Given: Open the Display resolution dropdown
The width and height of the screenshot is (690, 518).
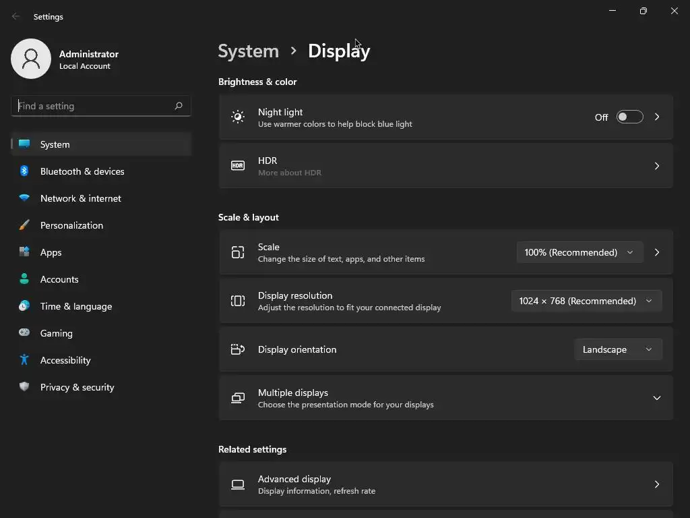Looking at the screenshot, I should [x=586, y=301].
